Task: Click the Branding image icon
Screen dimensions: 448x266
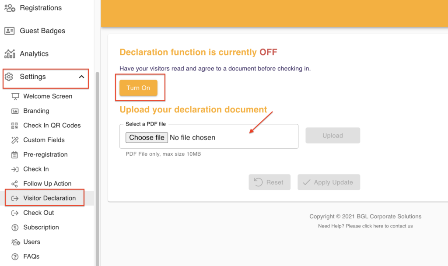Action: click(x=15, y=111)
